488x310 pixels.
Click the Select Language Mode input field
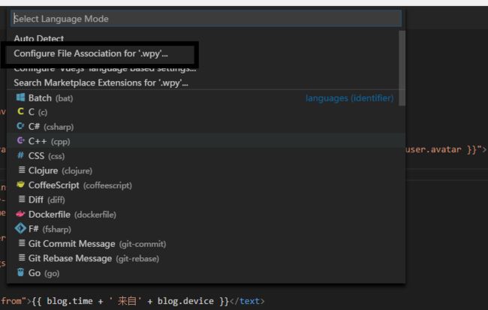206,19
